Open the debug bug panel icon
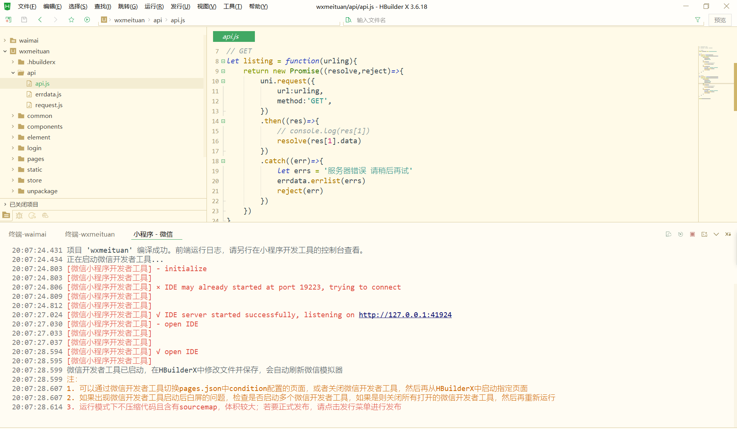 click(19, 215)
